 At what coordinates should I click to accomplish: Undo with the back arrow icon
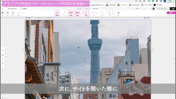click(x=144, y=9)
